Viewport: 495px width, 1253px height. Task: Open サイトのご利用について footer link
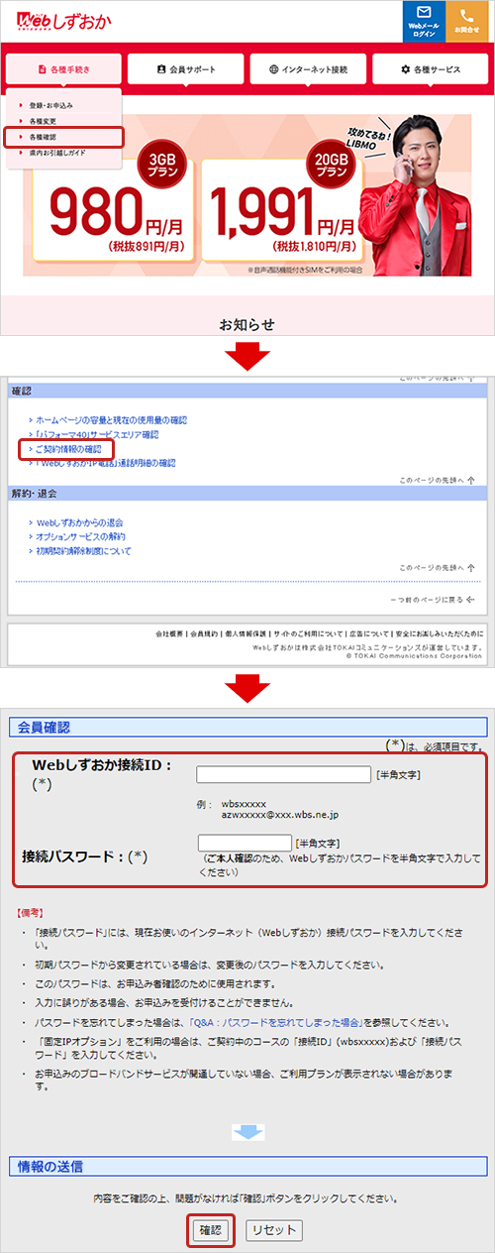point(308,632)
